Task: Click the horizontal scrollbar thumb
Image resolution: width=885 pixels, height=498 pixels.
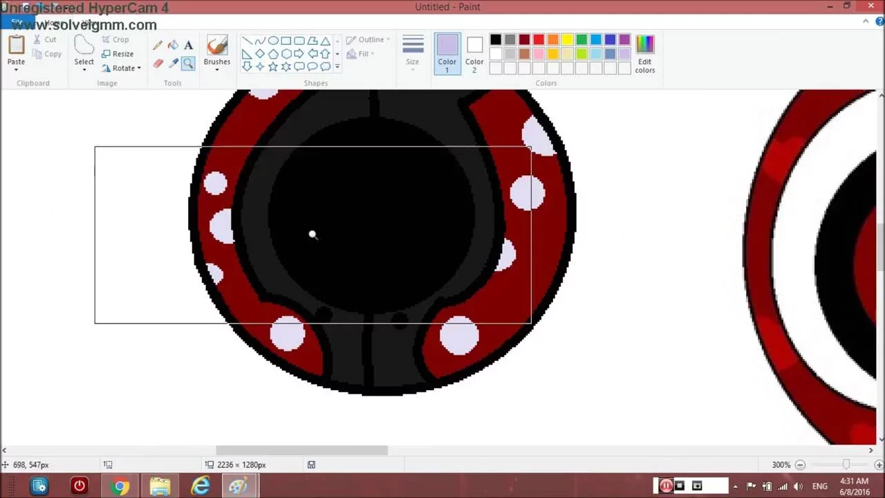Action: coord(302,450)
